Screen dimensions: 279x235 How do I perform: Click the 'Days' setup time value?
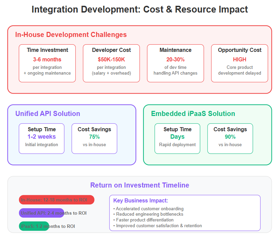point(177,137)
